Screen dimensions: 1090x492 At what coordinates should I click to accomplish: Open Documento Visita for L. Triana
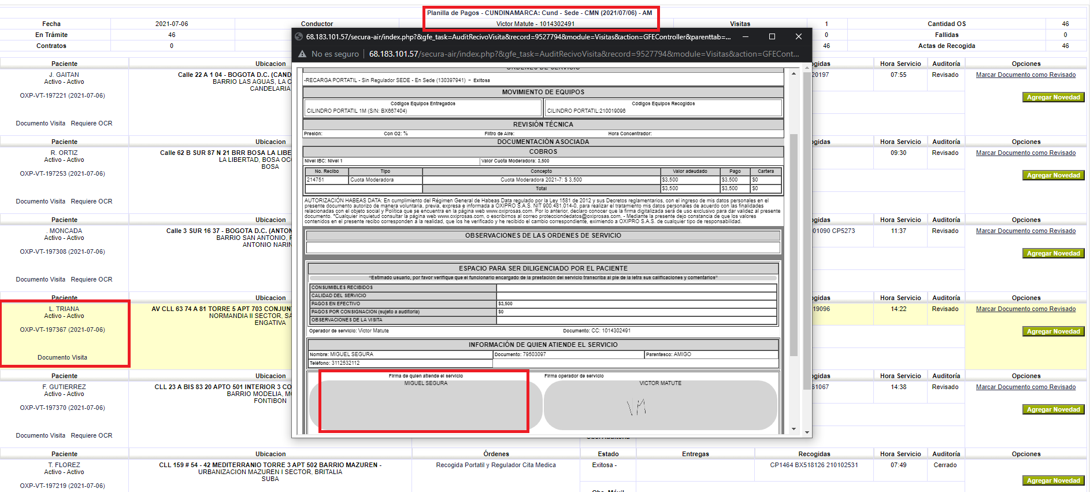pos(62,357)
